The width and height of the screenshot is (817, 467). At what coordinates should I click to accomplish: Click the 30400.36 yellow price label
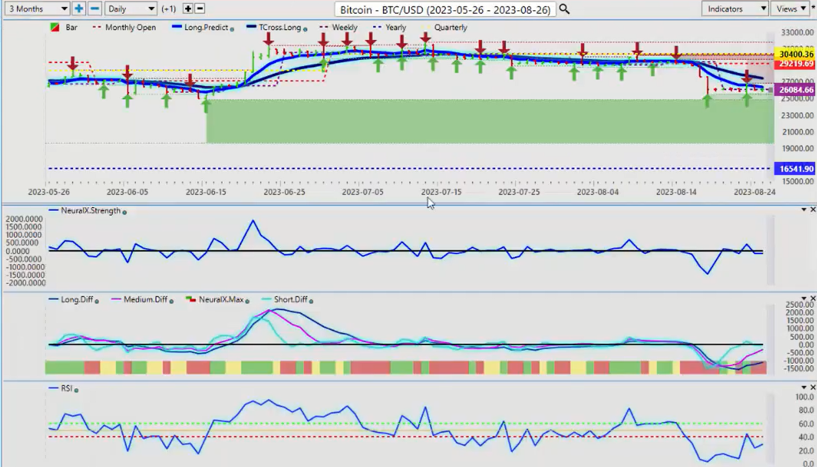tap(795, 54)
